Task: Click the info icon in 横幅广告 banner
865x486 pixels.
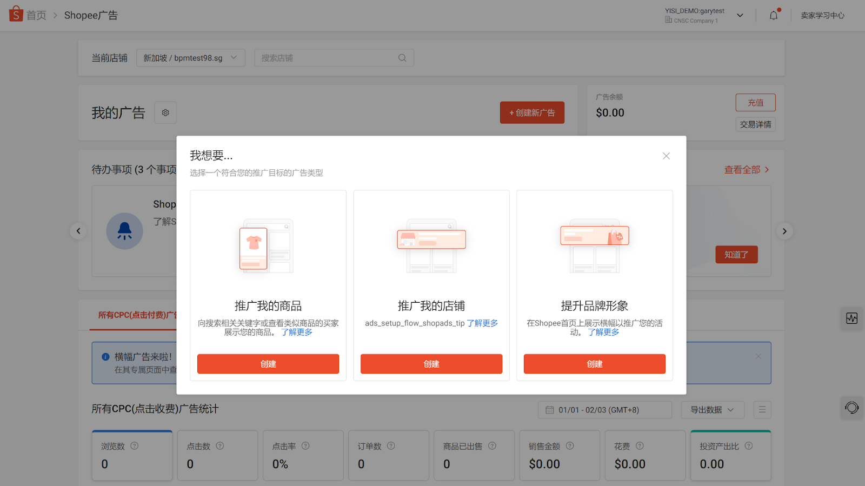Action: [106, 357]
